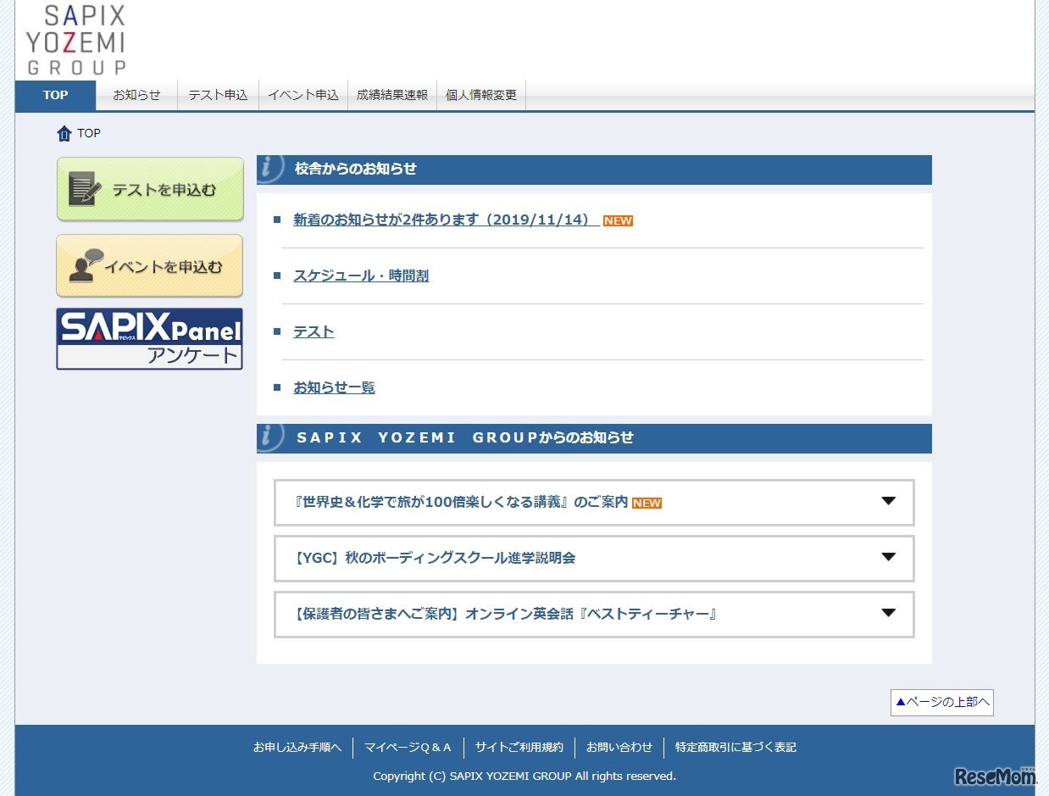Select the お知らせ navigation tab
Image resolution: width=1049 pixels, height=796 pixels.
point(136,95)
